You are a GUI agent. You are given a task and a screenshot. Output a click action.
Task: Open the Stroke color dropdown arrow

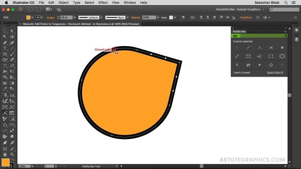42,17
